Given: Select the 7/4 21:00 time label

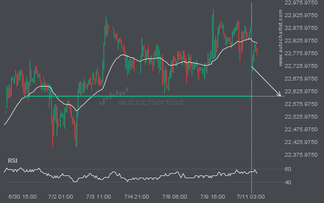Looking at the screenshot, I should coord(137,196).
